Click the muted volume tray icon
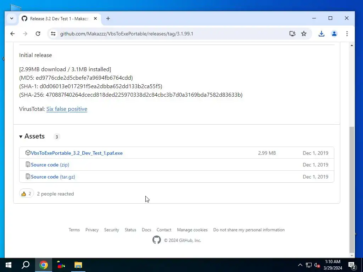Image resolution: width=363 pixels, height=272 pixels. pyautogui.click(x=317, y=265)
